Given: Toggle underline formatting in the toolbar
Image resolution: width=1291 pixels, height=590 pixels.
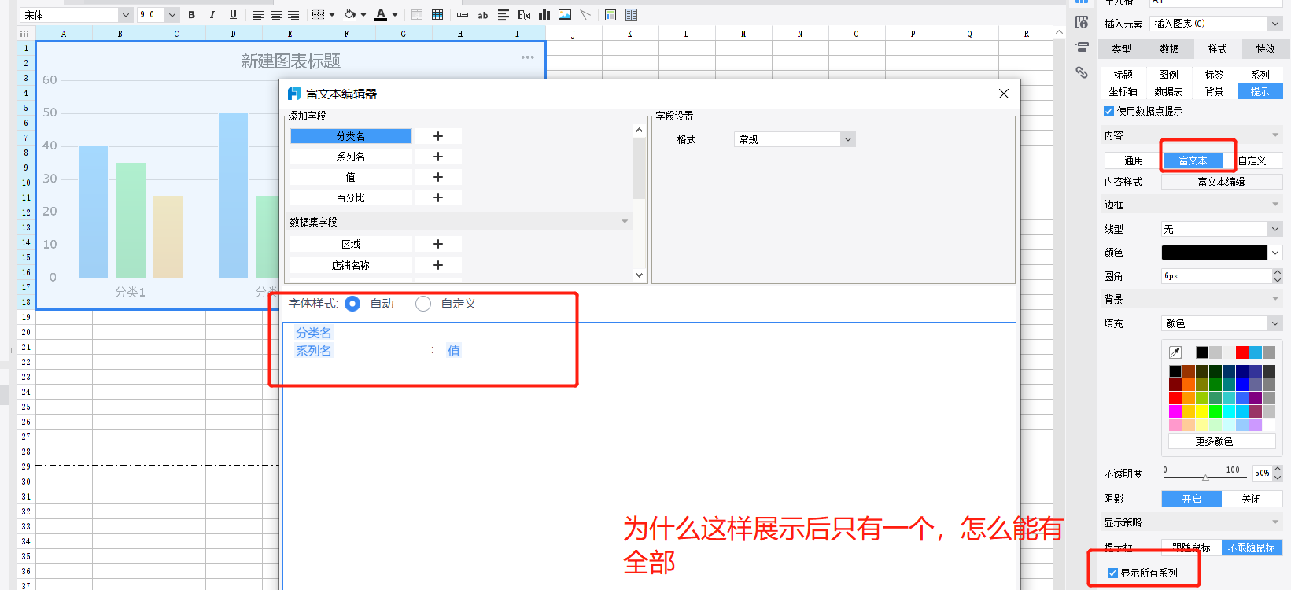Looking at the screenshot, I should coord(233,15).
